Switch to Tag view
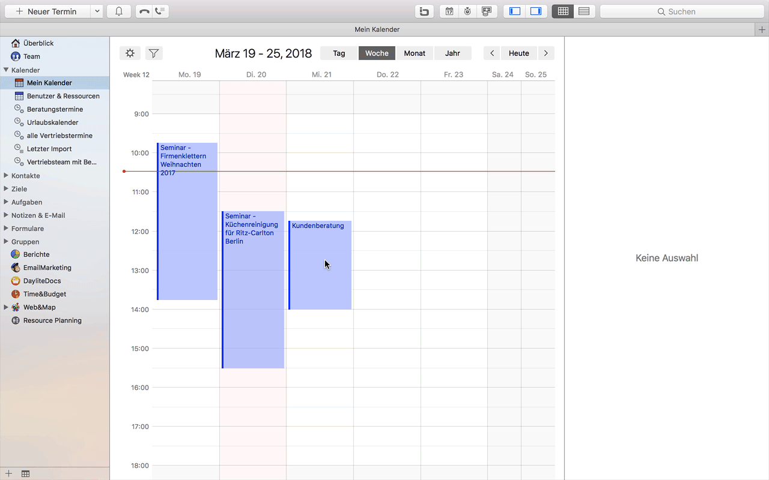 [x=339, y=53]
